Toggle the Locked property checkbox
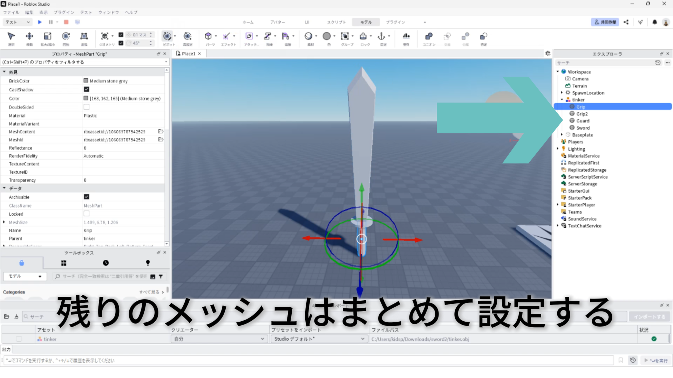 (x=87, y=214)
